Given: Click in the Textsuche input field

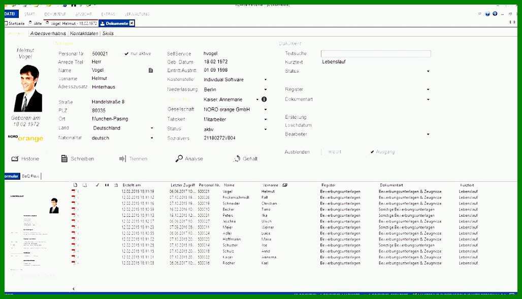Looking at the screenshot, I should pos(376,54).
